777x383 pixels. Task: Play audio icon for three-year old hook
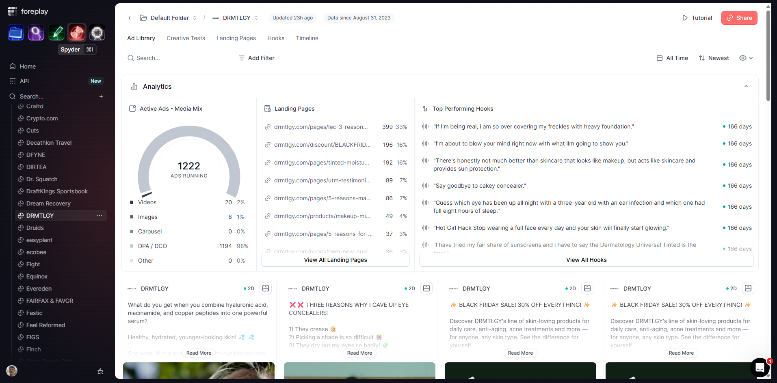425,203
